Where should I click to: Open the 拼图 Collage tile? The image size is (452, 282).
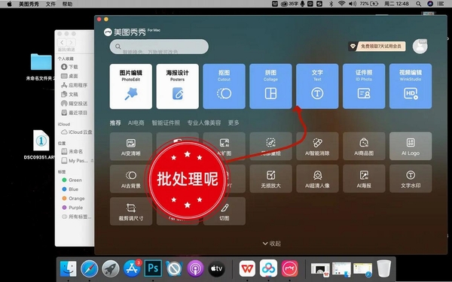tap(270, 86)
